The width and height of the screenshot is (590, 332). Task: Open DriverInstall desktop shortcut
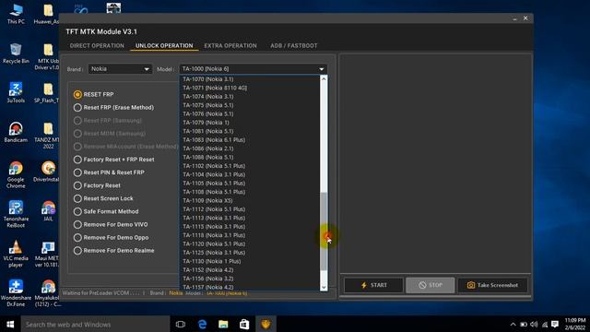tap(47, 172)
